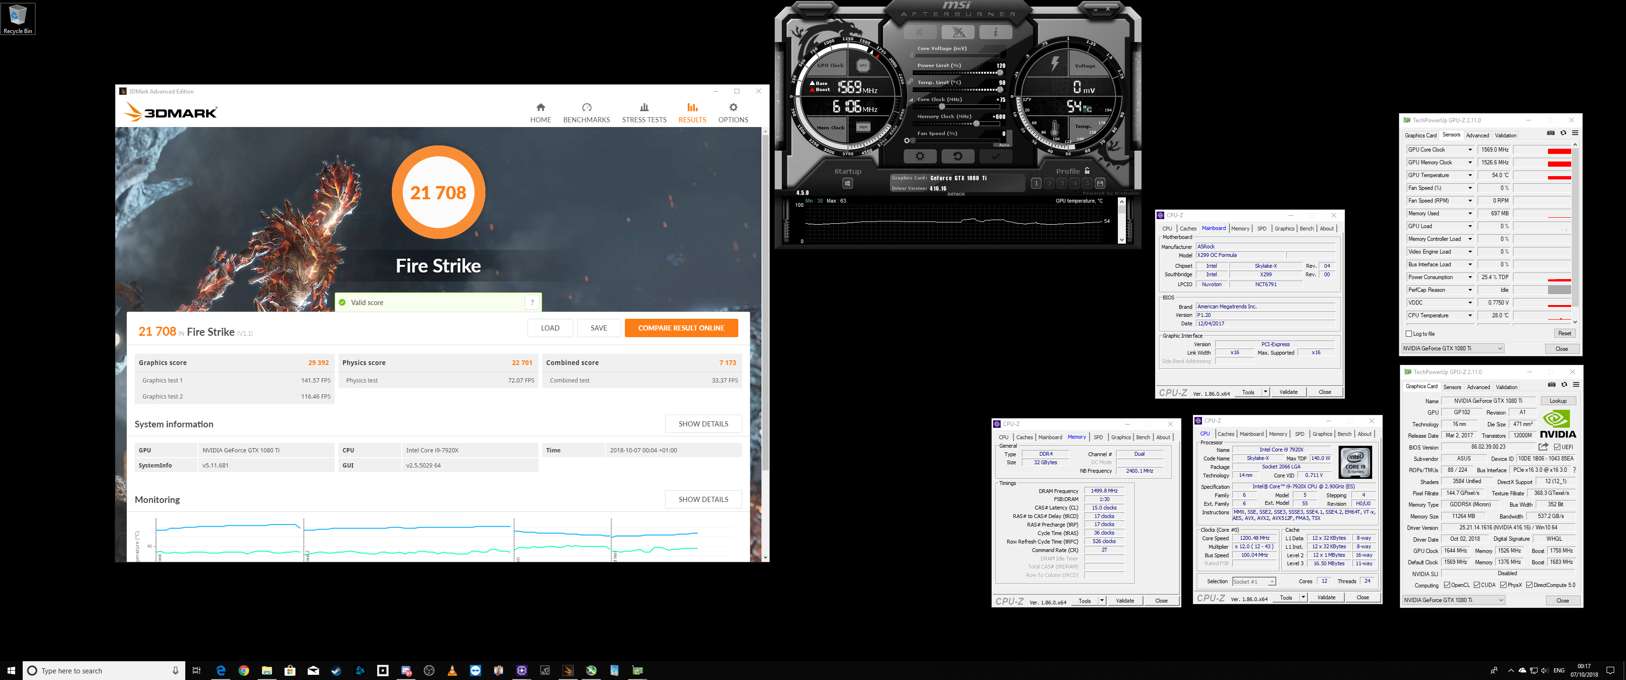Show details for Monitoring section

[x=703, y=499]
